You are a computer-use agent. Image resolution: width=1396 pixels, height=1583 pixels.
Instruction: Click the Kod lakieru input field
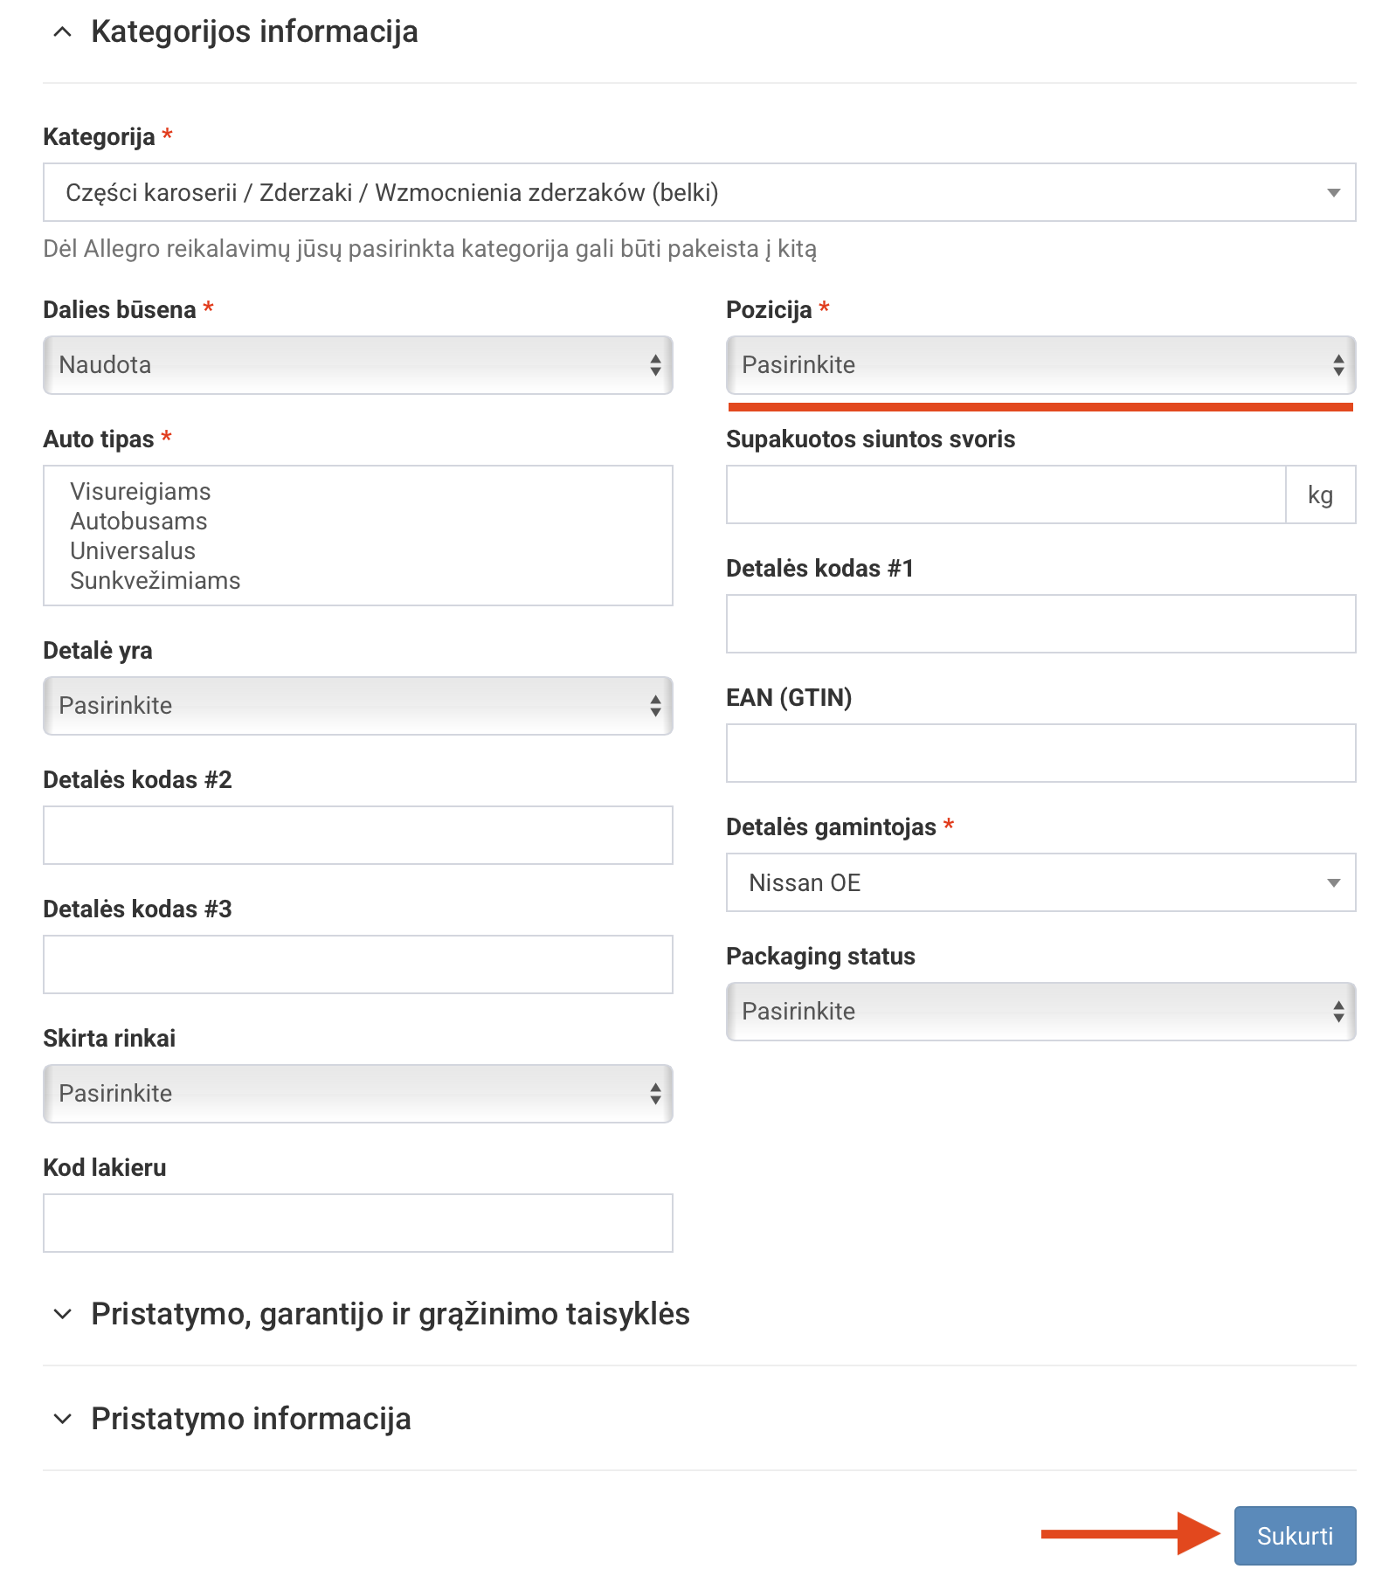click(x=357, y=1223)
